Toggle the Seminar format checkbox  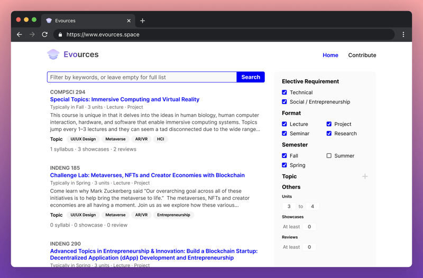click(284, 134)
